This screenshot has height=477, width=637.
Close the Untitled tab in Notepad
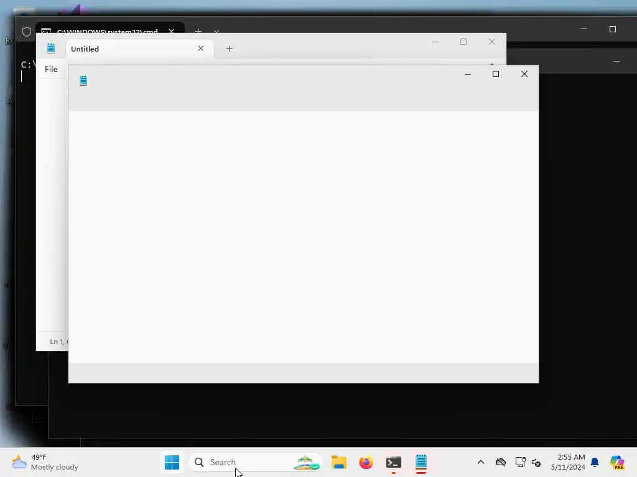coord(200,48)
